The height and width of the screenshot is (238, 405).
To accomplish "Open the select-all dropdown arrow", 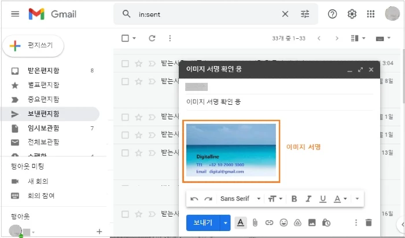I will (134, 38).
